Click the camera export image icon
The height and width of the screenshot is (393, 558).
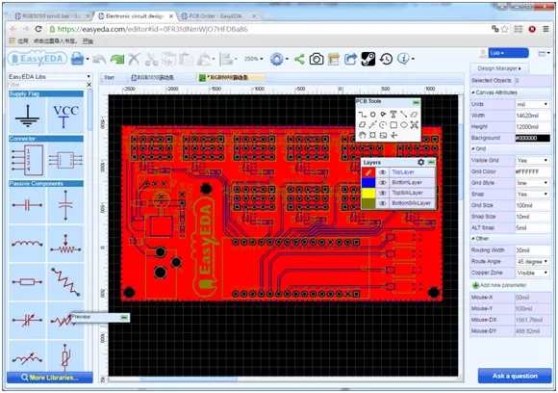316,59
